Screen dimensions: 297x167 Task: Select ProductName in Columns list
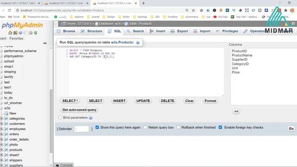pyautogui.click(x=242, y=55)
